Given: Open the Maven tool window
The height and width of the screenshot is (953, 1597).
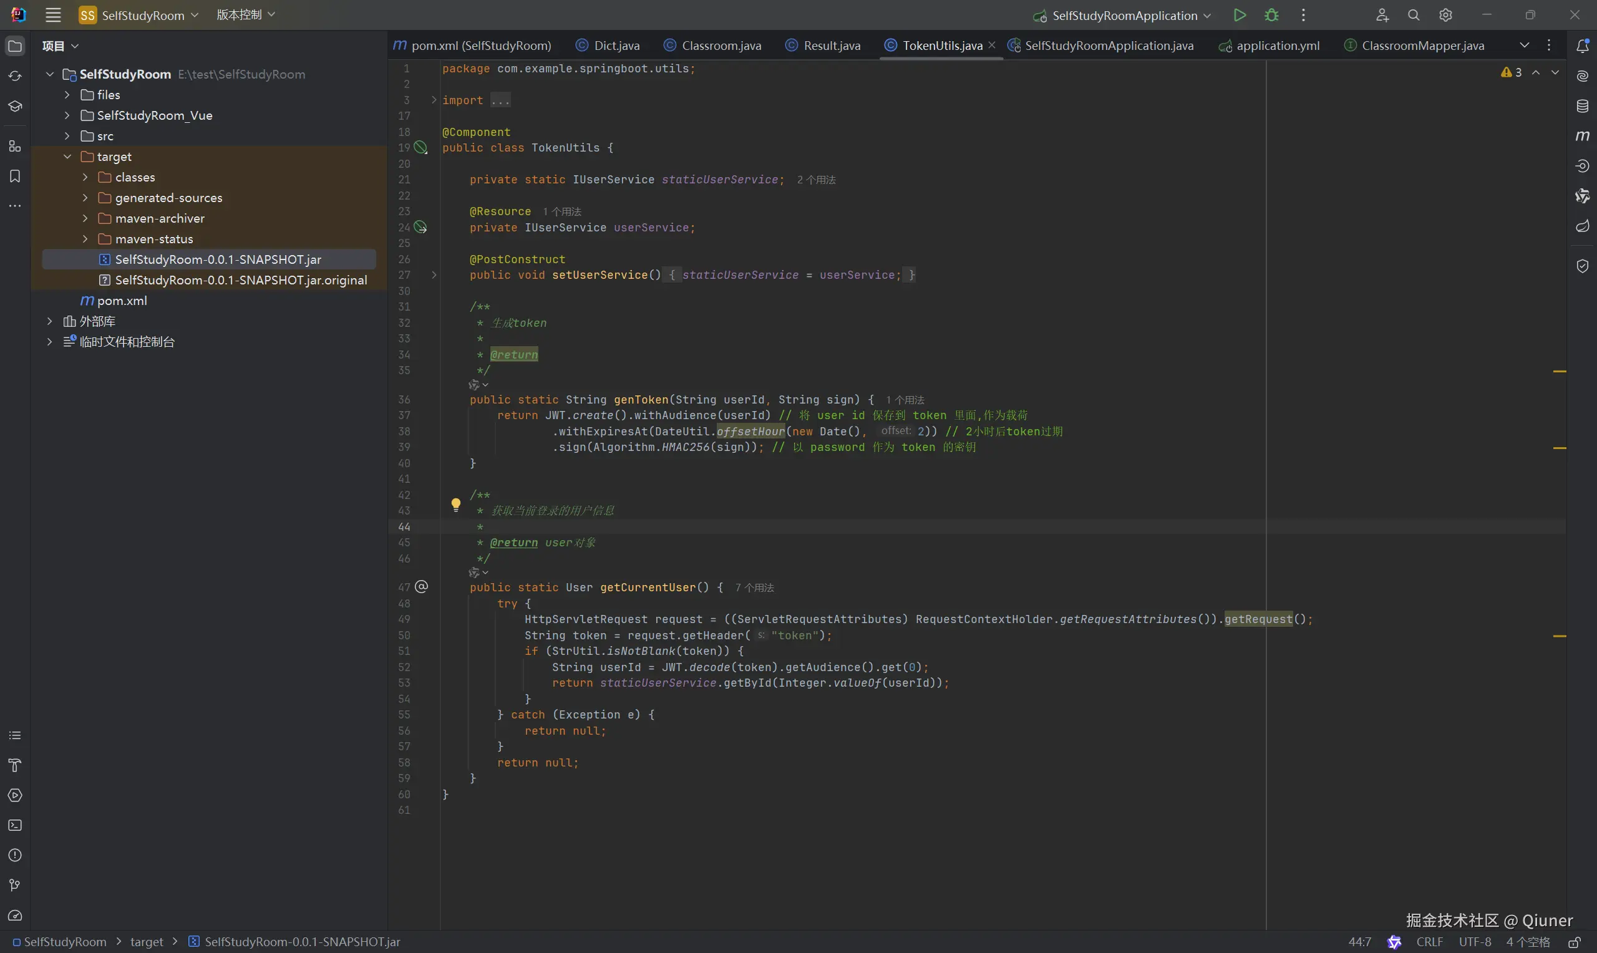Looking at the screenshot, I should coord(1582,136).
